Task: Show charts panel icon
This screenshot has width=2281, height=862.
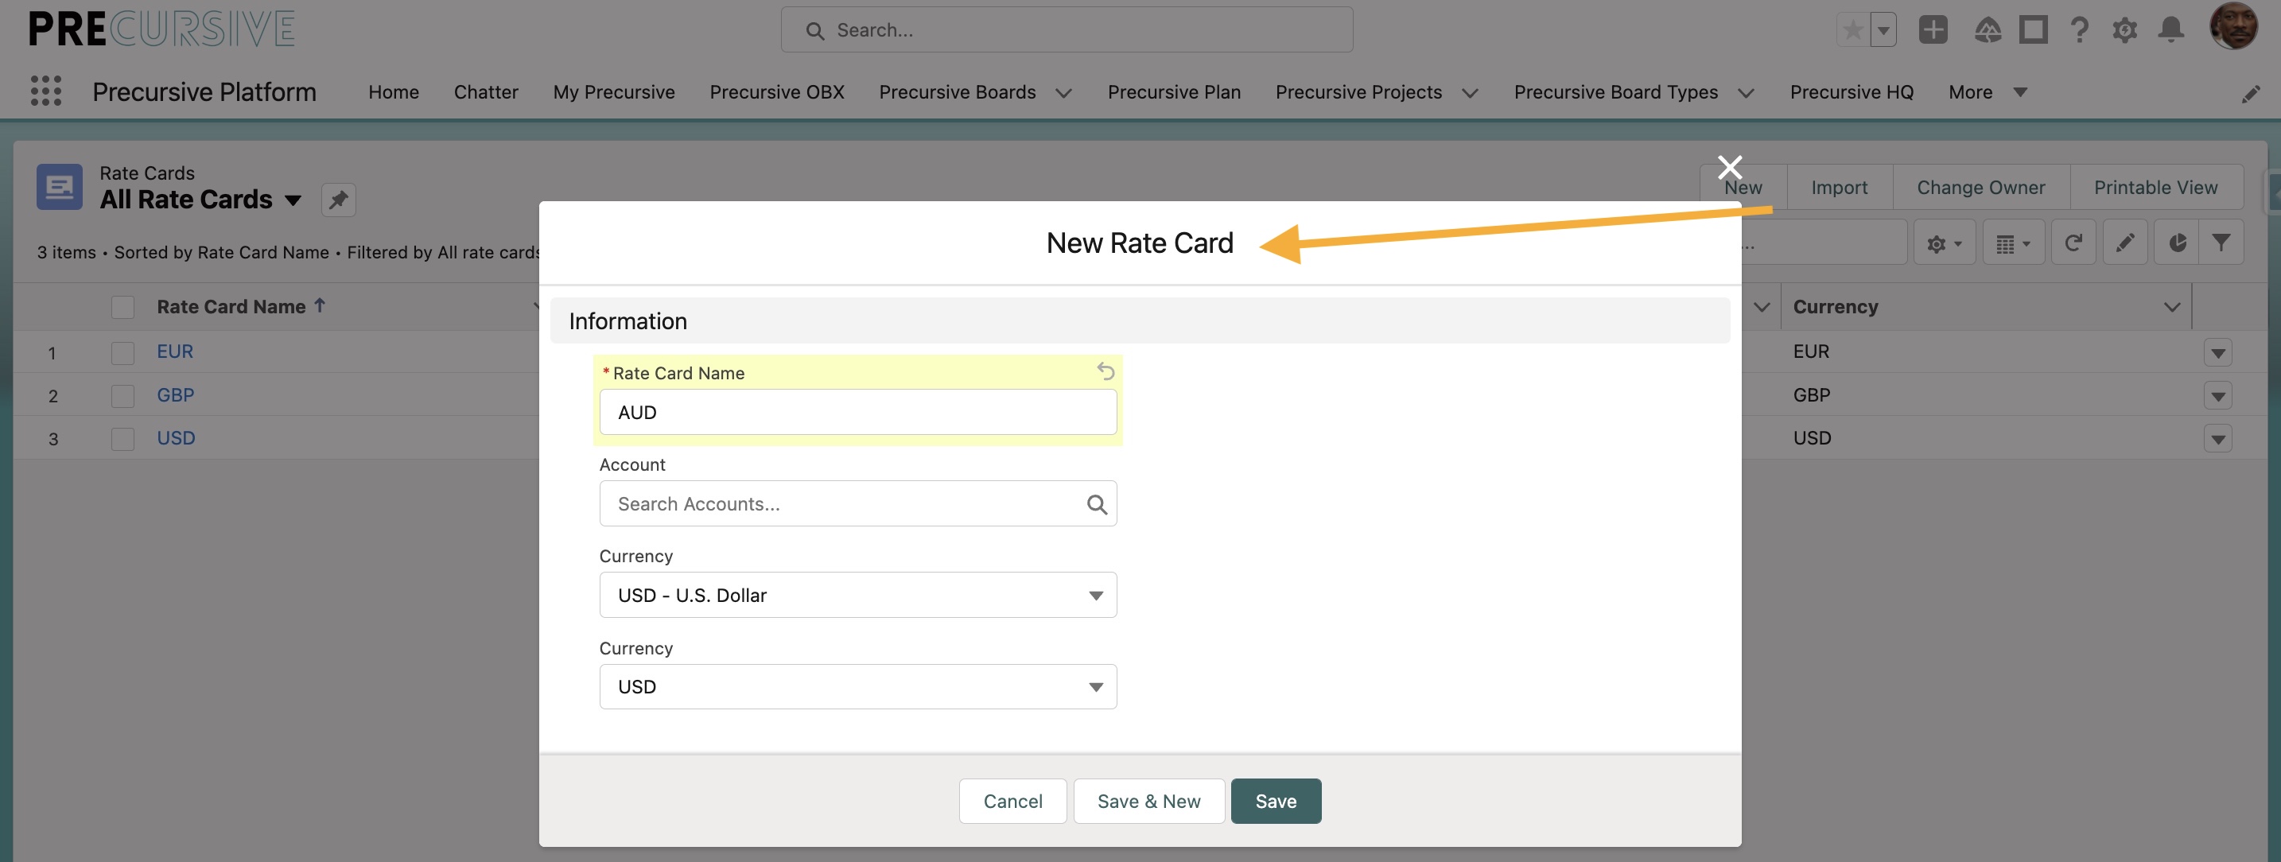Action: click(x=2178, y=243)
